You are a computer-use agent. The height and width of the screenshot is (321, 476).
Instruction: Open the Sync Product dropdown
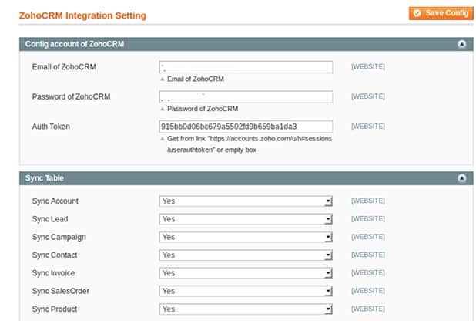tap(246, 309)
